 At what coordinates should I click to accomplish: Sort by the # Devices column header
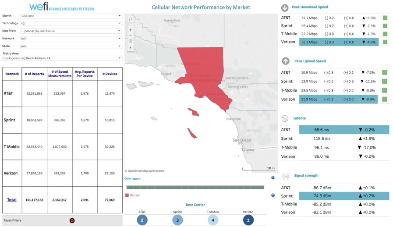110,74
